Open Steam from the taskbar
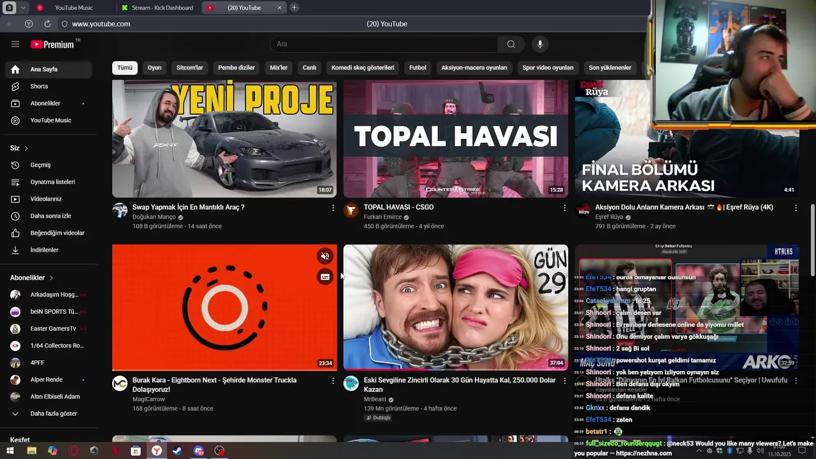This screenshot has width=816, height=459. [177, 451]
